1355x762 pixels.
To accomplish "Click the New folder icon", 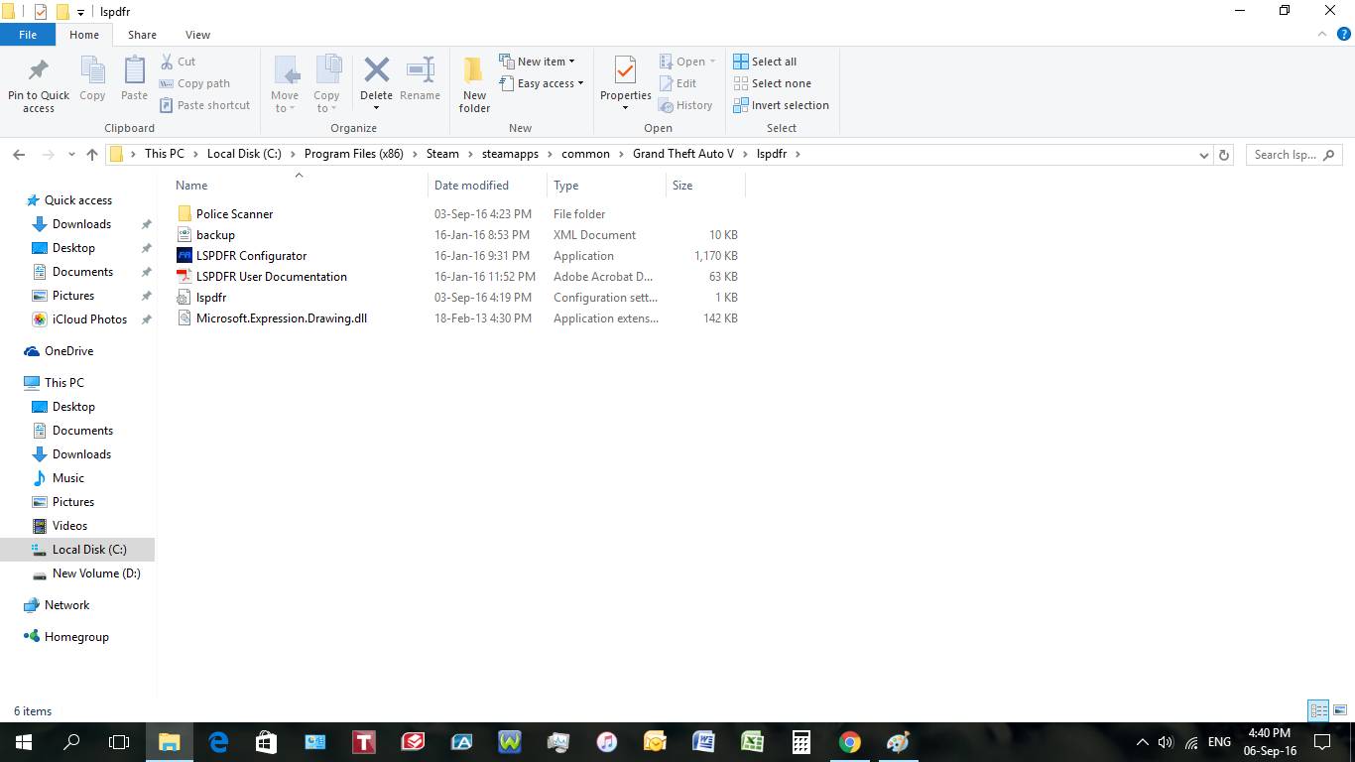I will pos(474,72).
